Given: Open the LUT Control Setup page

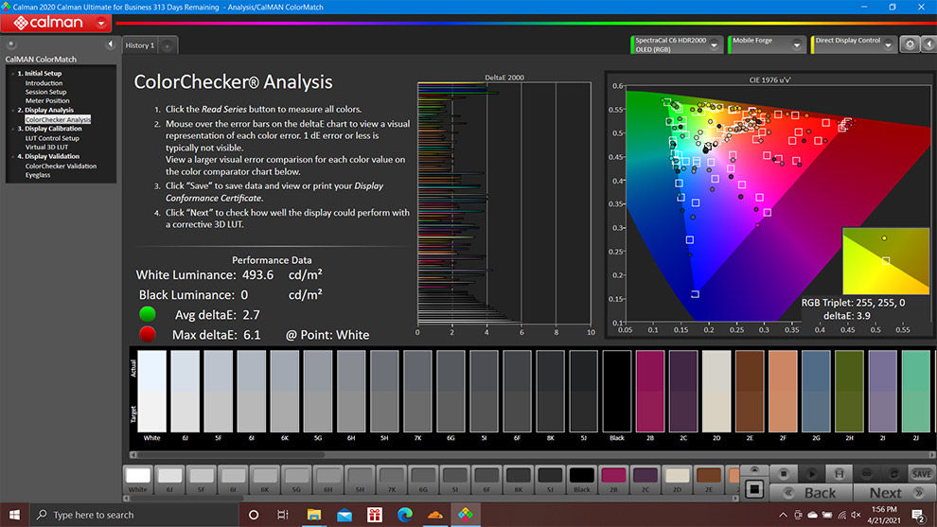Looking at the screenshot, I should point(52,138).
